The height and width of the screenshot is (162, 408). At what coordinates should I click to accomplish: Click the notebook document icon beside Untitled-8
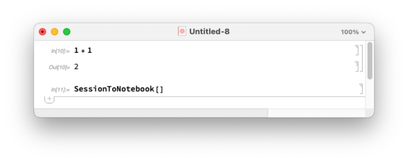(182, 31)
